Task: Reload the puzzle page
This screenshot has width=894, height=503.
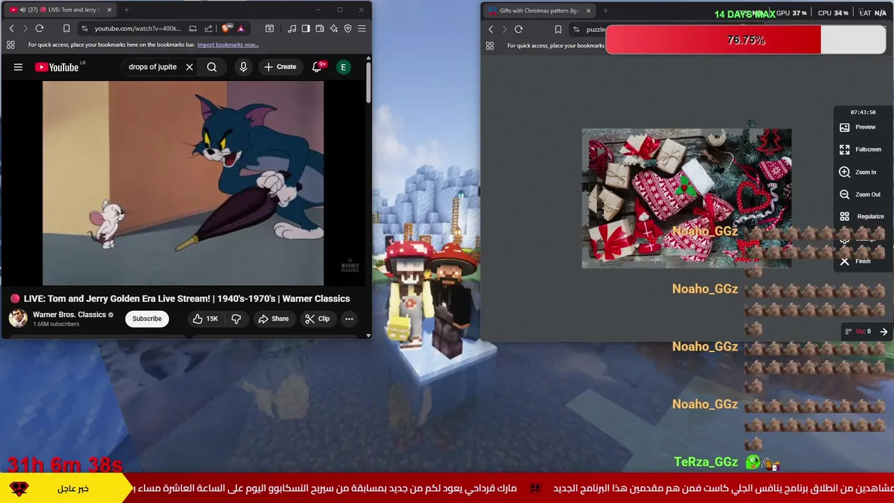Action: 518,29
